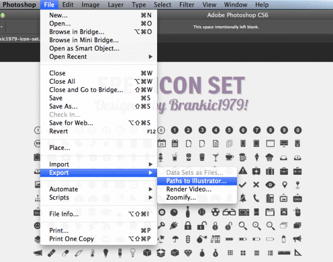Viewport: 333px width, 262px height.
Task: Select Revert in File menu
Action: 98,131
